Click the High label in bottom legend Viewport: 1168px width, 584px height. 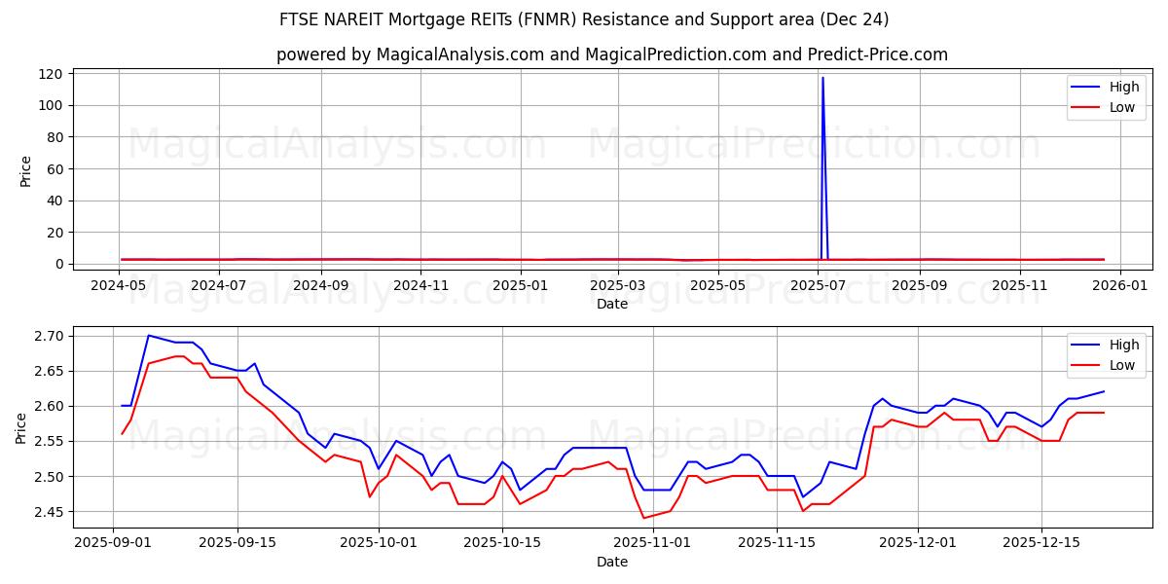pyautogui.click(x=1124, y=344)
